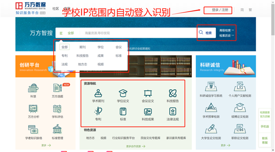
Task: Click 更多合作资源 link
Action: 136,146
